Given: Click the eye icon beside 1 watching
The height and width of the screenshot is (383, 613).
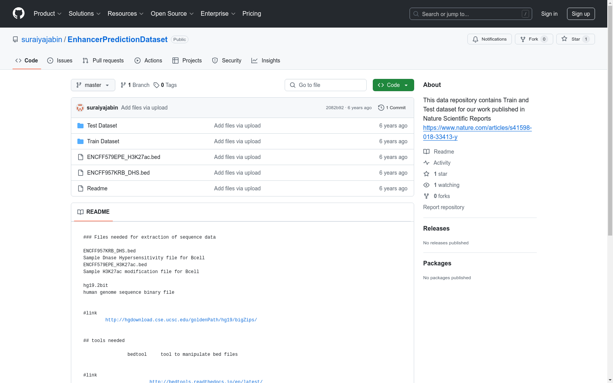Looking at the screenshot, I should (x=426, y=185).
